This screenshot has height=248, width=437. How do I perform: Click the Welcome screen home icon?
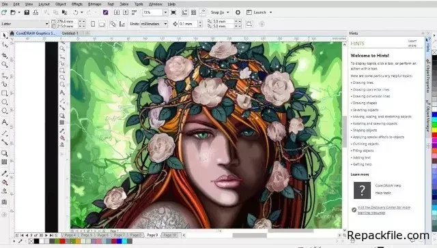(12, 33)
